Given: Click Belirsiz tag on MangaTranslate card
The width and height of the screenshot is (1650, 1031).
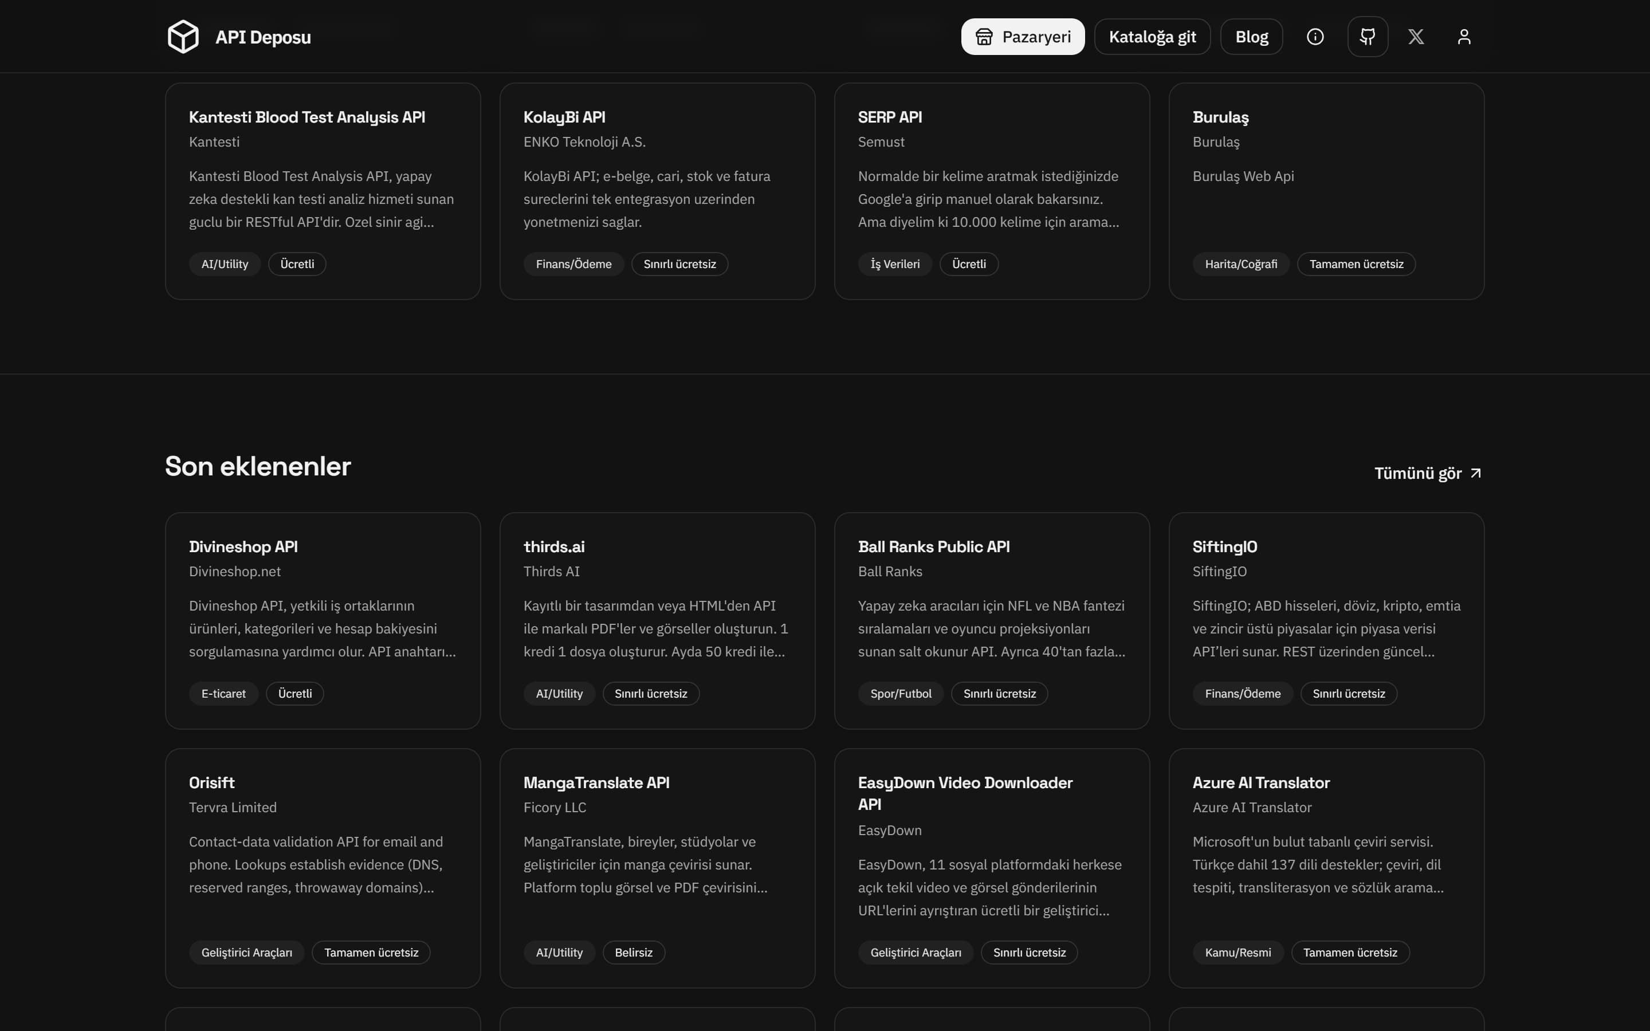Looking at the screenshot, I should [x=634, y=953].
